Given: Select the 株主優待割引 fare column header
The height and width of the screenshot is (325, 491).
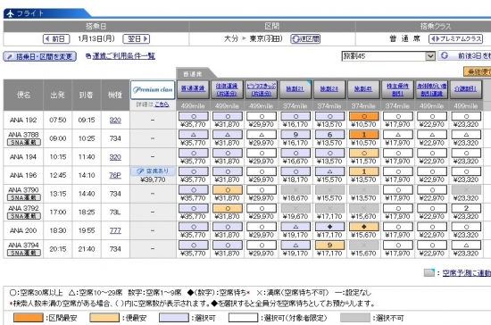Looking at the screenshot, I should [x=397, y=89].
